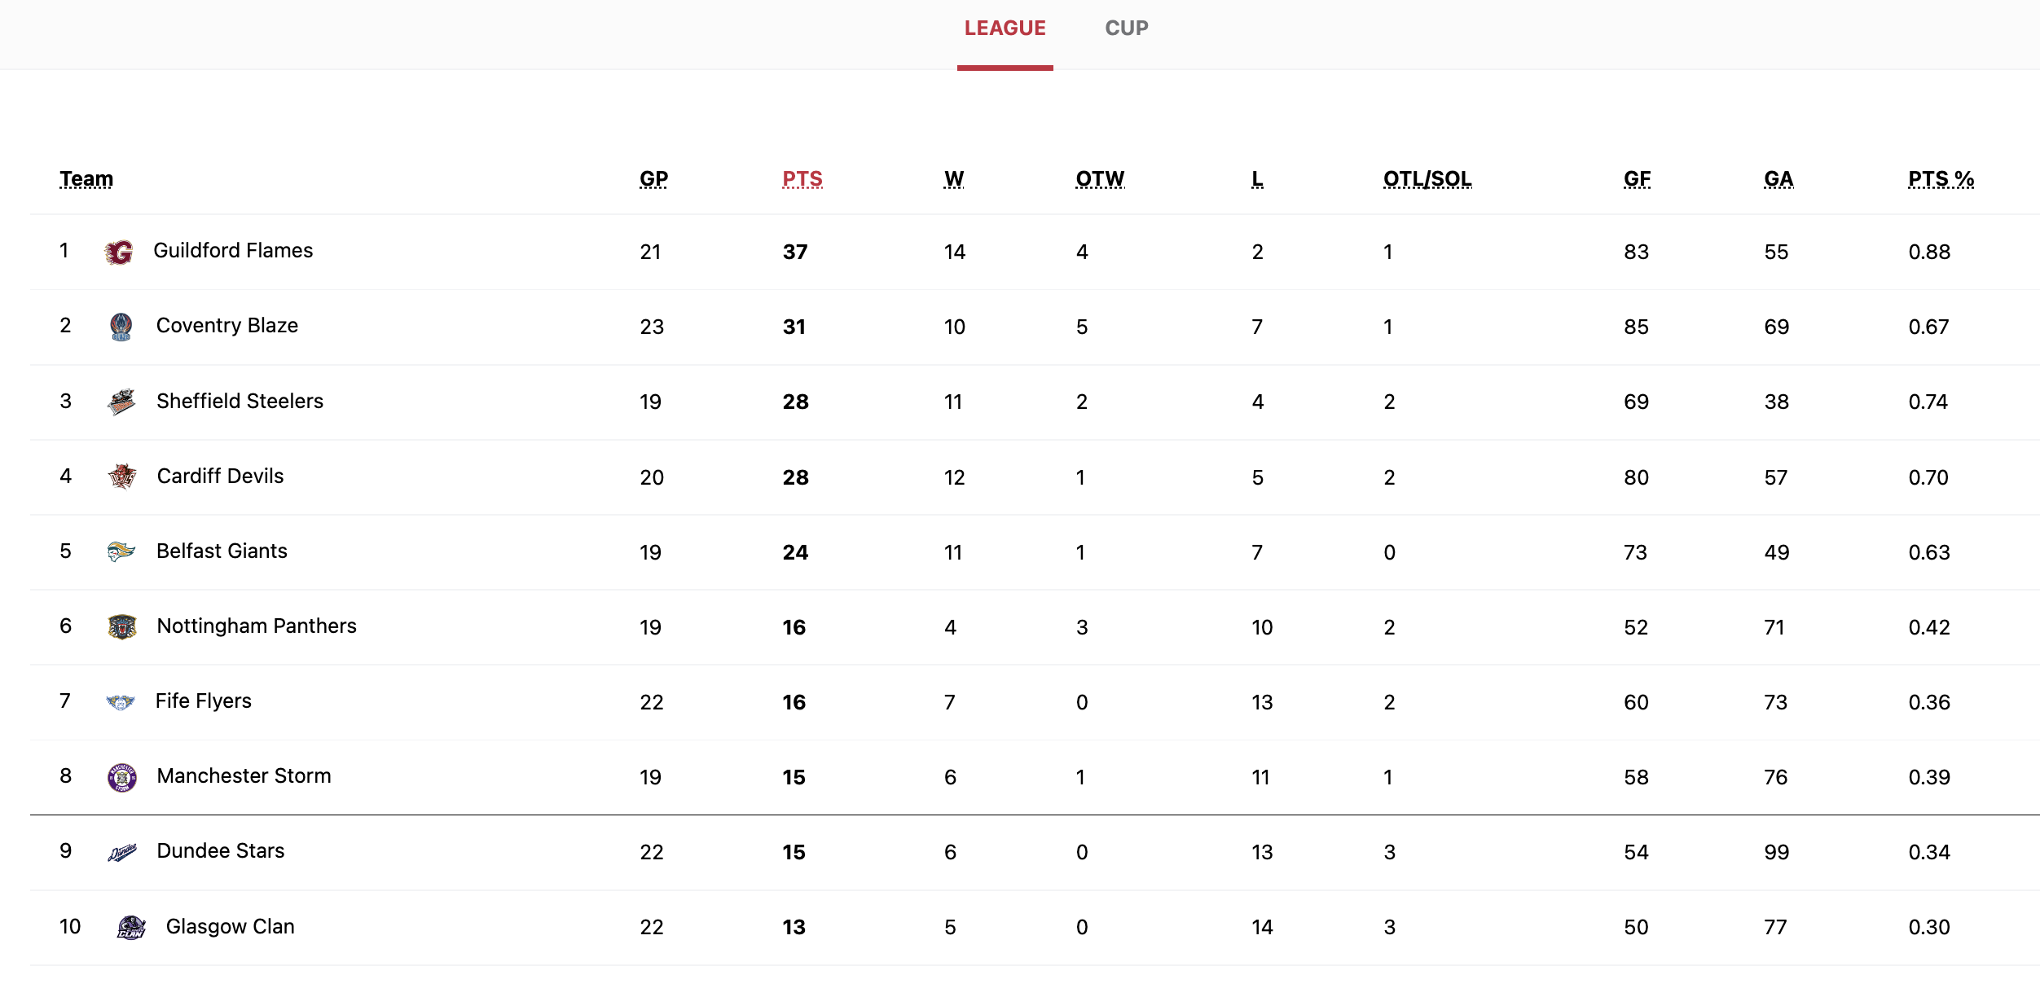The height and width of the screenshot is (997, 2040).
Task: Sort by the GF column header
Action: (x=1638, y=179)
